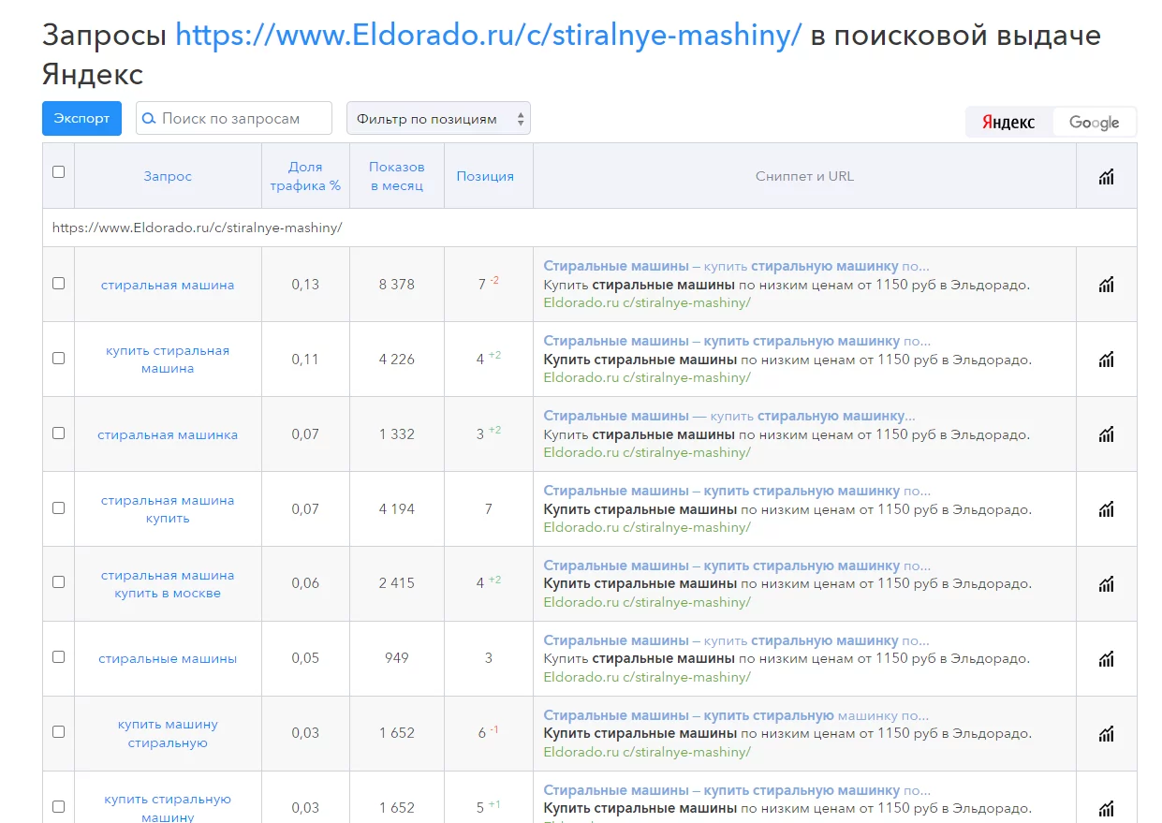Focus the 'Поиск по запросам' search field
The width and height of the screenshot is (1162, 823).
click(234, 119)
